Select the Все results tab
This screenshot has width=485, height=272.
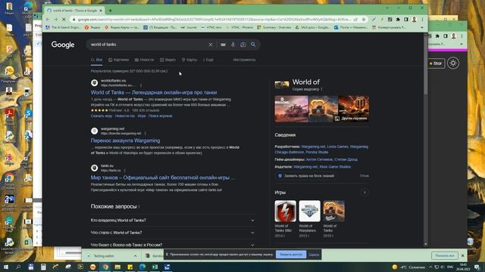[x=96, y=60]
